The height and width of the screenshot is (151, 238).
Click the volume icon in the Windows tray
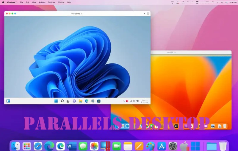tap(134, 101)
